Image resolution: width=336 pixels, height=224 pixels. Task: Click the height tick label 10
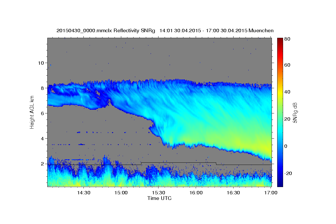click(x=41, y=63)
